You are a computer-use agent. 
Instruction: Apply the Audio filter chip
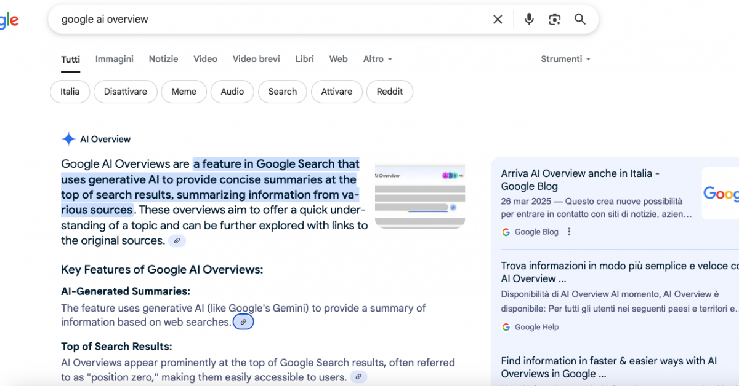232,92
